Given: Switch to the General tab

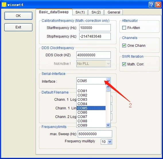Looking at the screenshot, I should [114, 12].
